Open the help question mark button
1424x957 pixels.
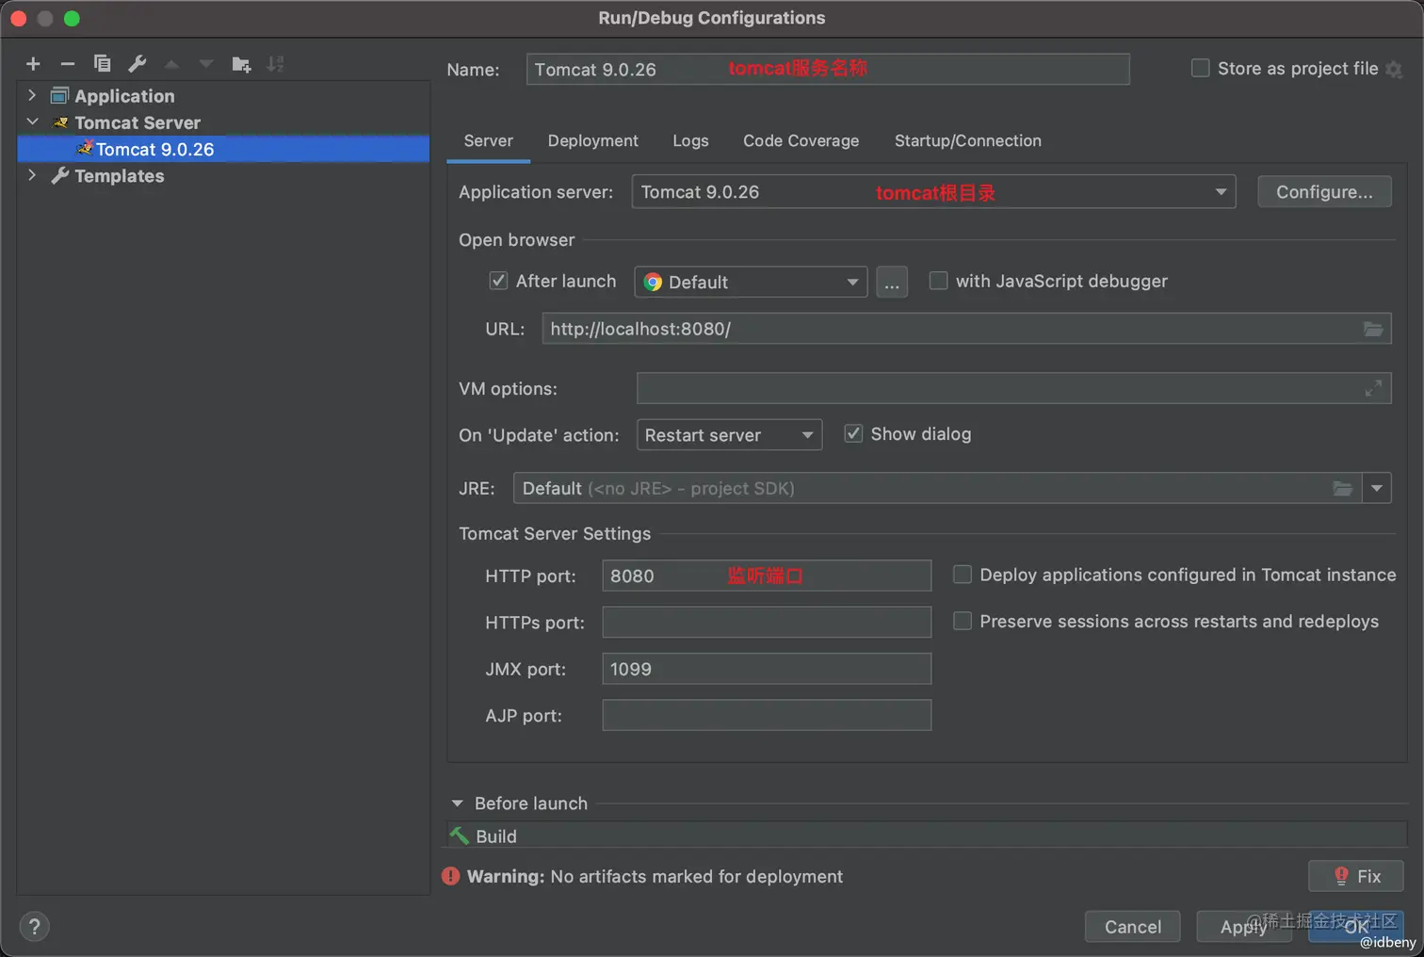34,927
